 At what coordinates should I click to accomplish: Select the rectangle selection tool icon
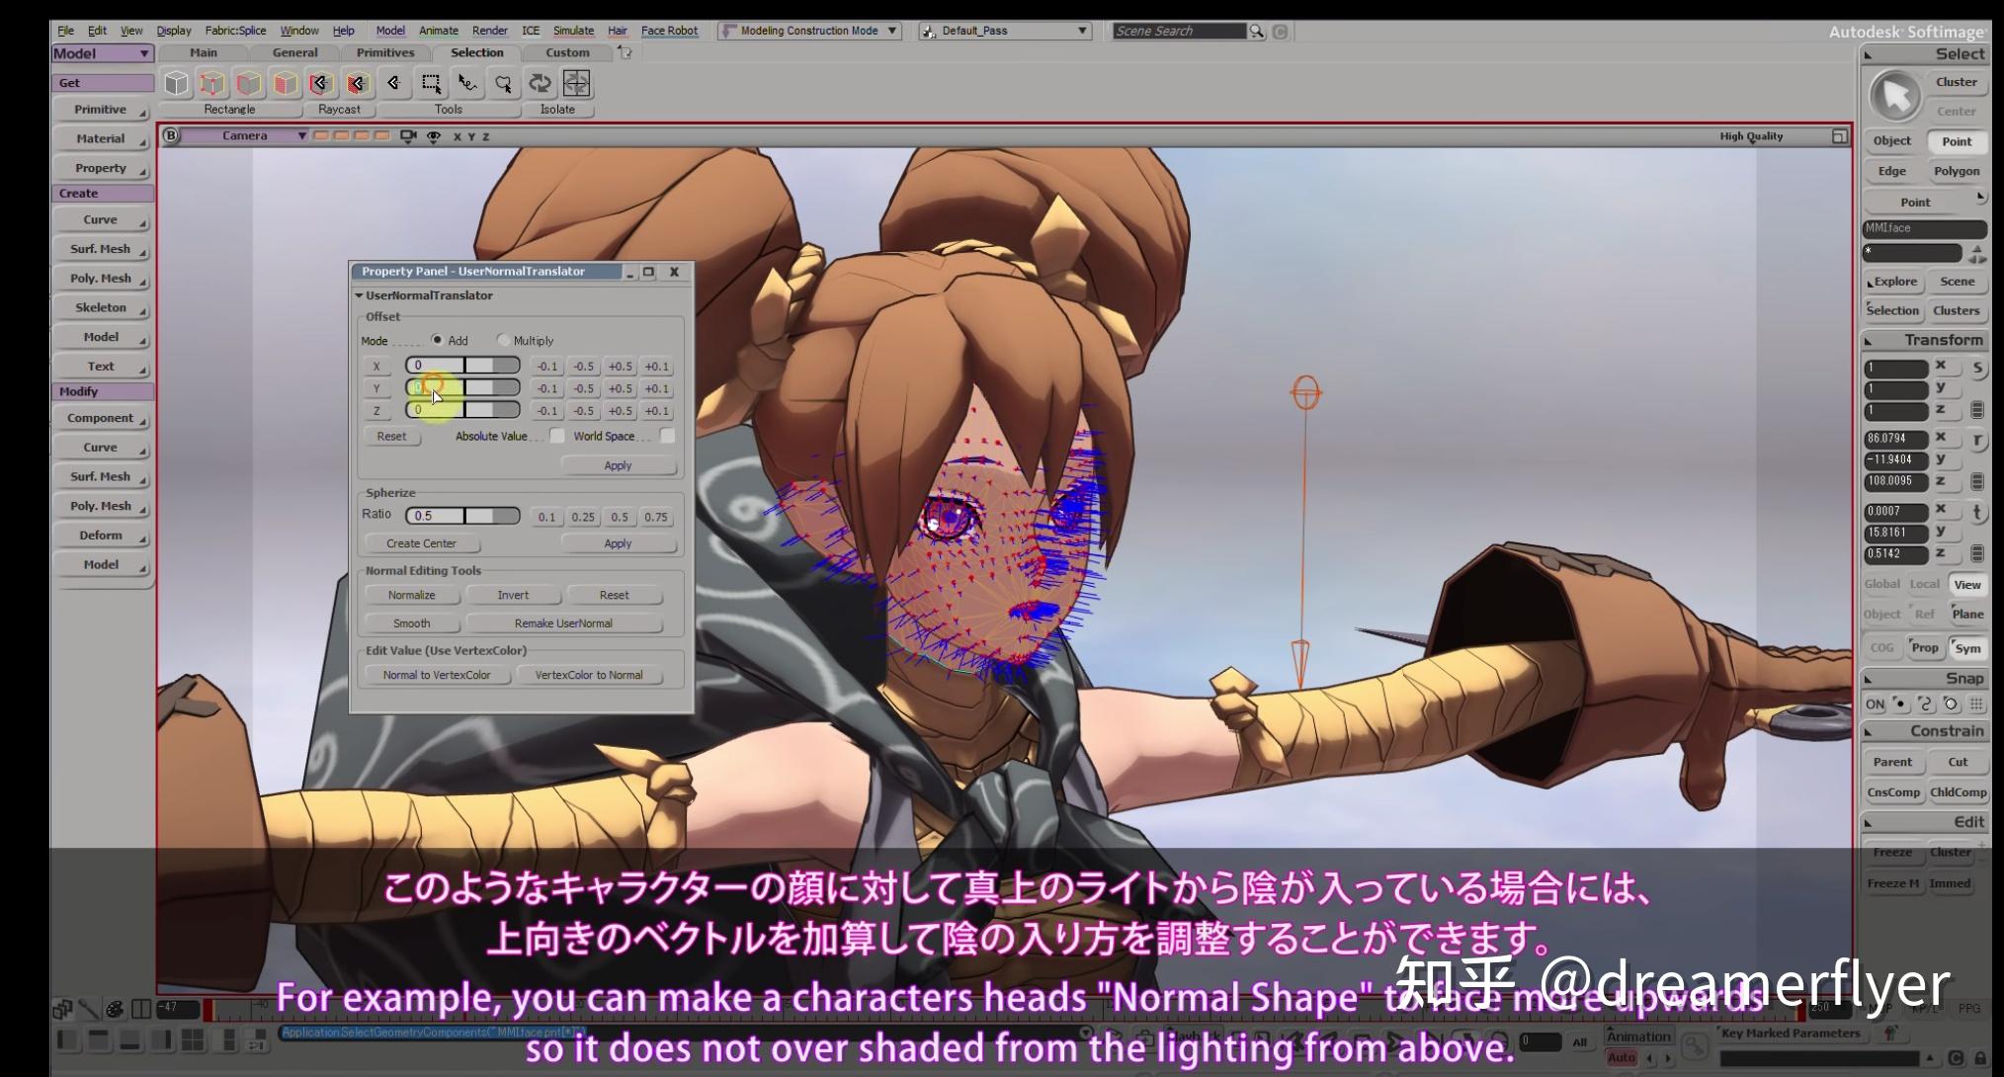pos(431,84)
